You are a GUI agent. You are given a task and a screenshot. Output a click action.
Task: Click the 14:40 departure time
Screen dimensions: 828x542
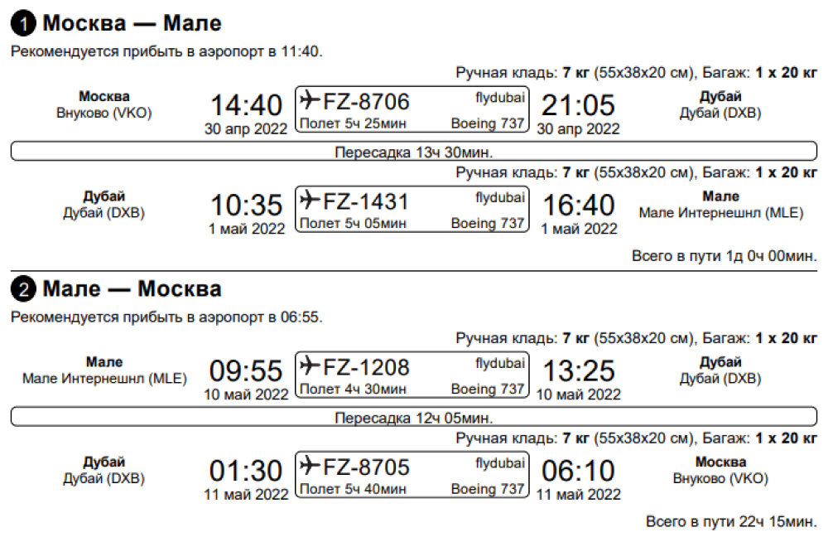click(x=246, y=104)
